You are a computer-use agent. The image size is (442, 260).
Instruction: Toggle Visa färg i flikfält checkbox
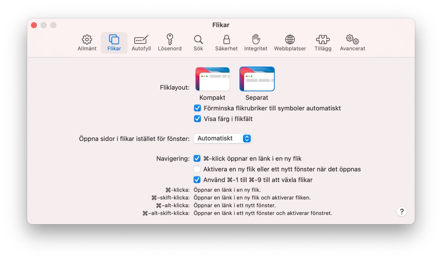coord(198,119)
